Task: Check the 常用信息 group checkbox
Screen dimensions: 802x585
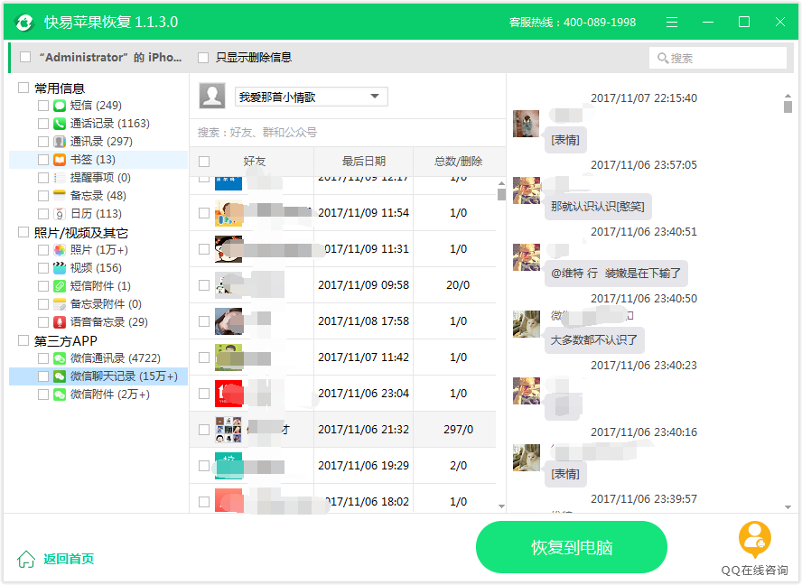Action: [x=23, y=88]
